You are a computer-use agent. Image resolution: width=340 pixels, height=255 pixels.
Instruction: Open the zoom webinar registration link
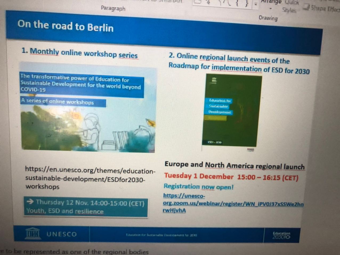[x=233, y=203]
